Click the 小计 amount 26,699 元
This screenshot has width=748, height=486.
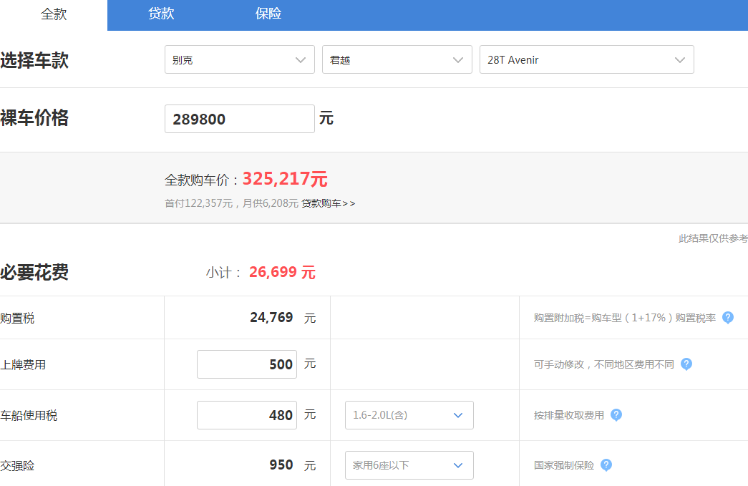click(282, 272)
